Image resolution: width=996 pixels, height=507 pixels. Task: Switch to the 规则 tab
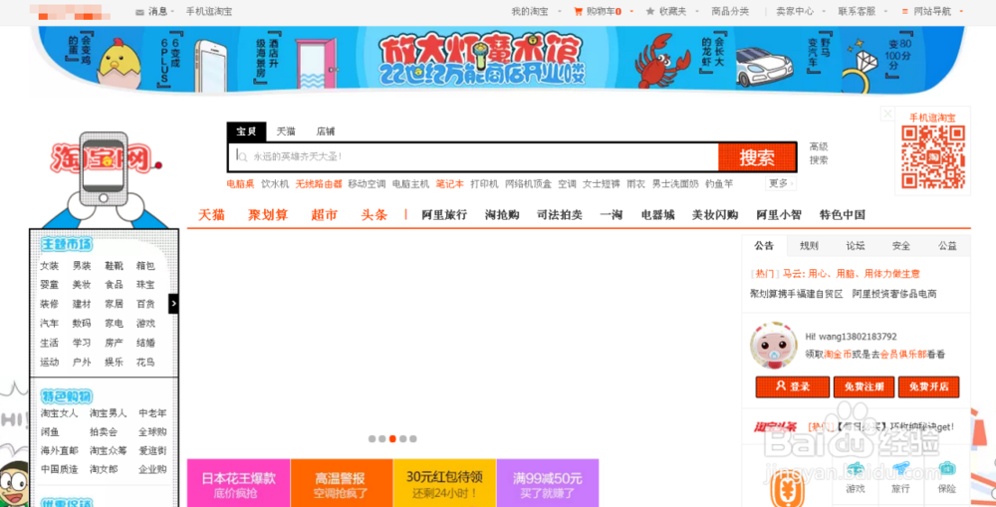coord(809,246)
